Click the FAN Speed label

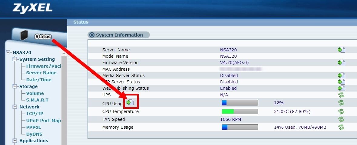pyautogui.click(x=113, y=119)
